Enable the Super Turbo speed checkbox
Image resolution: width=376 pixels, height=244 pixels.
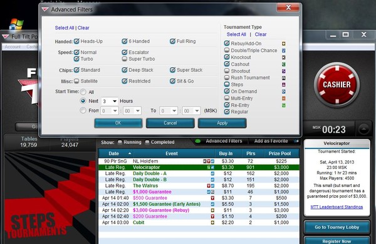tap(125, 59)
